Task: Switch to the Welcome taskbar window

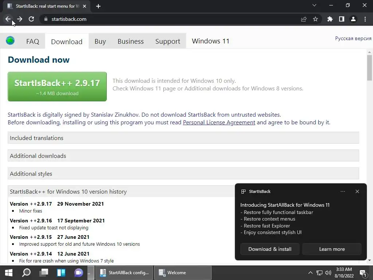Action: 183,273
